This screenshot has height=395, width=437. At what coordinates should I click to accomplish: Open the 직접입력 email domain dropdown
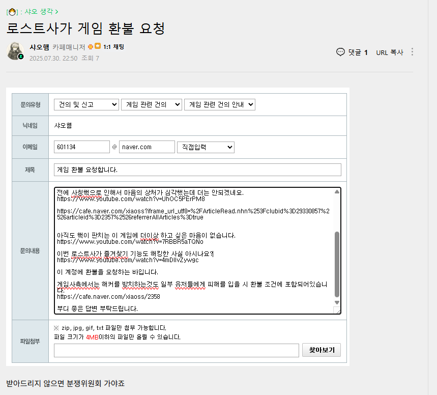[206, 147]
